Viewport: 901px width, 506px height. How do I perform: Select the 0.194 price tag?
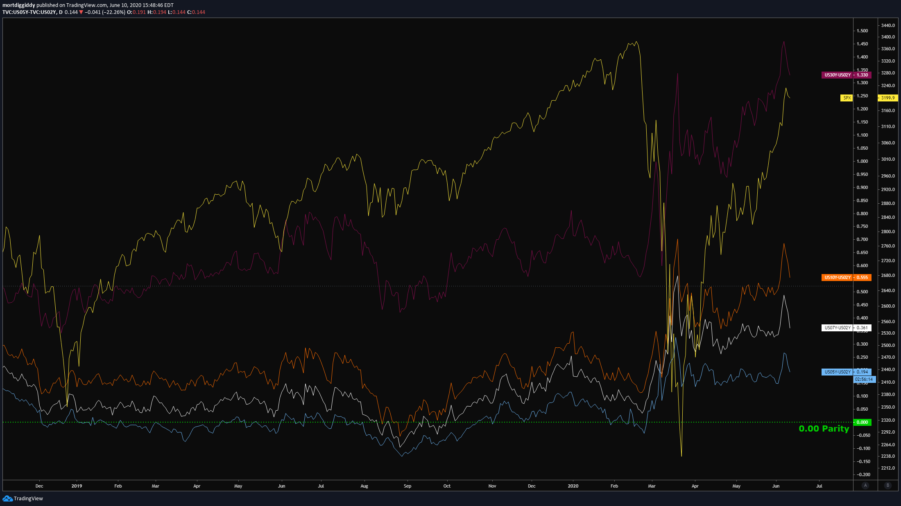863,372
